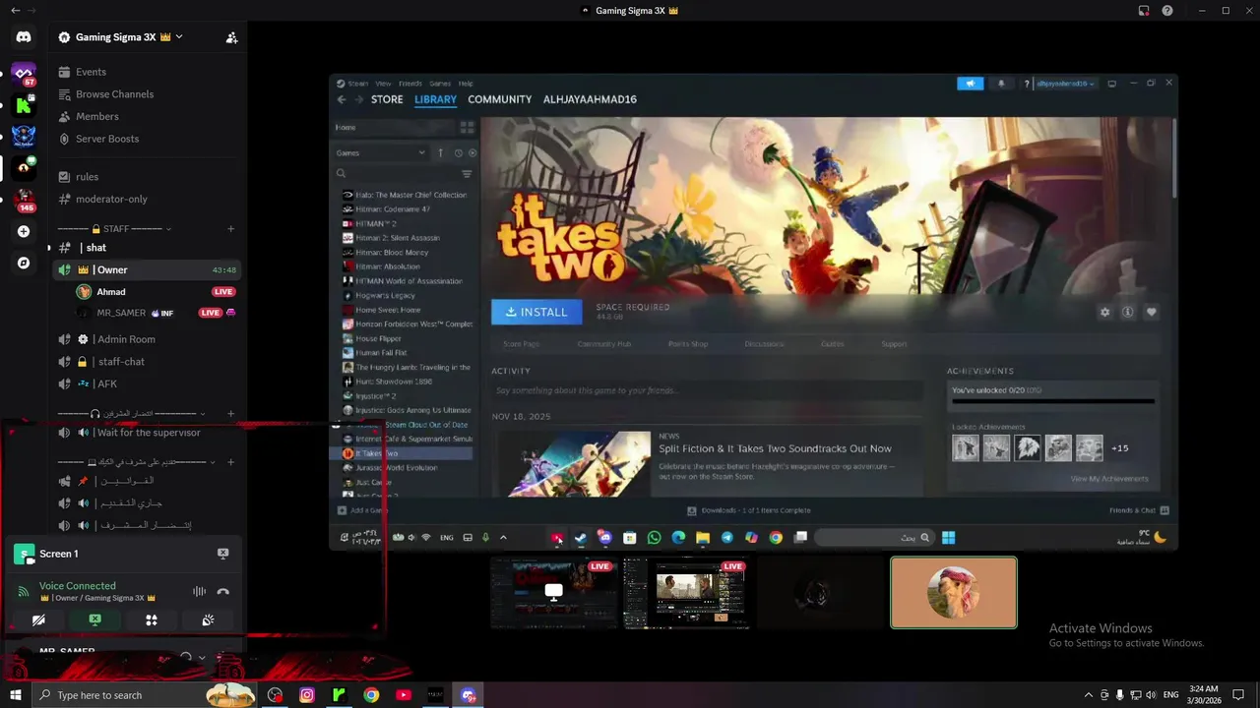The height and width of the screenshot is (708, 1260).
Task: Click the Steam library search magnifier icon
Action: [342, 173]
